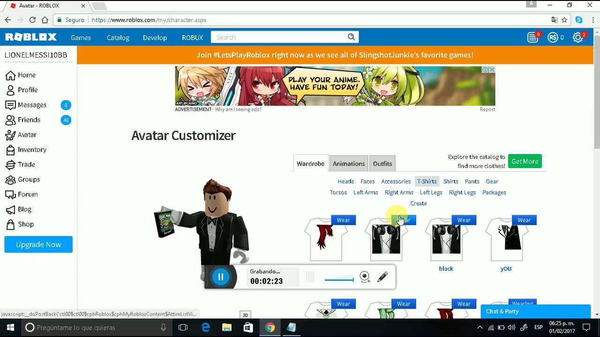
Task: Select the Accessories category
Action: click(x=396, y=182)
